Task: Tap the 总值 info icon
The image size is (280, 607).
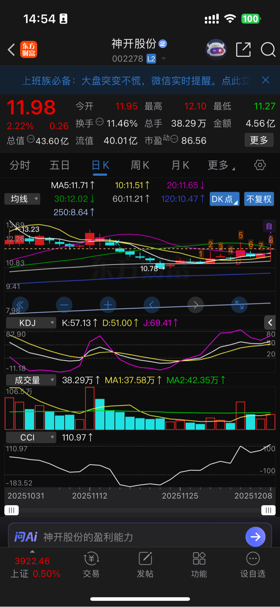Action: click(x=31, y=139)
